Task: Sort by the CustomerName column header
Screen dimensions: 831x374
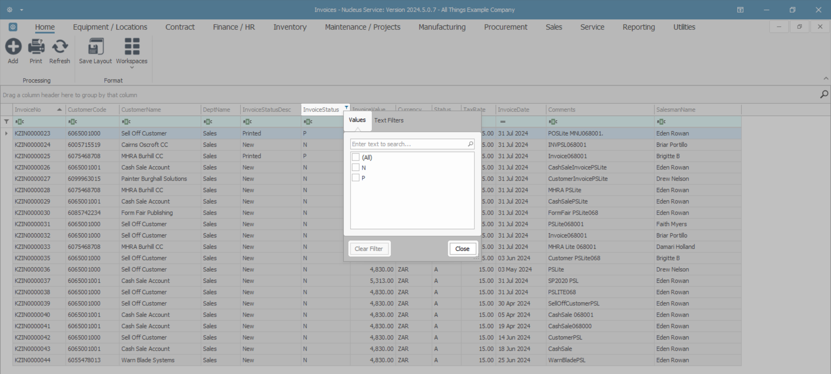Action: coord(160,110)
